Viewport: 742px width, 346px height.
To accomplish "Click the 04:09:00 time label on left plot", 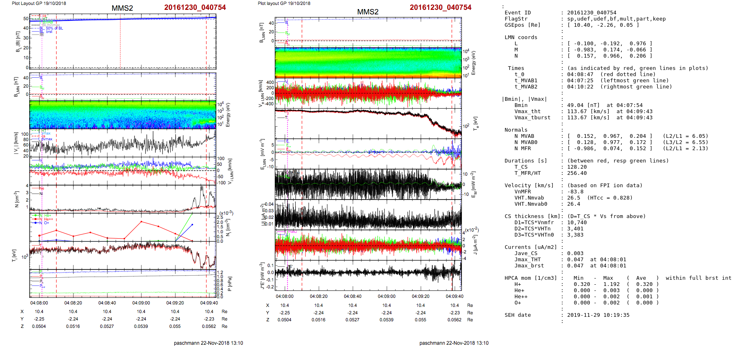I will point(141,303).
